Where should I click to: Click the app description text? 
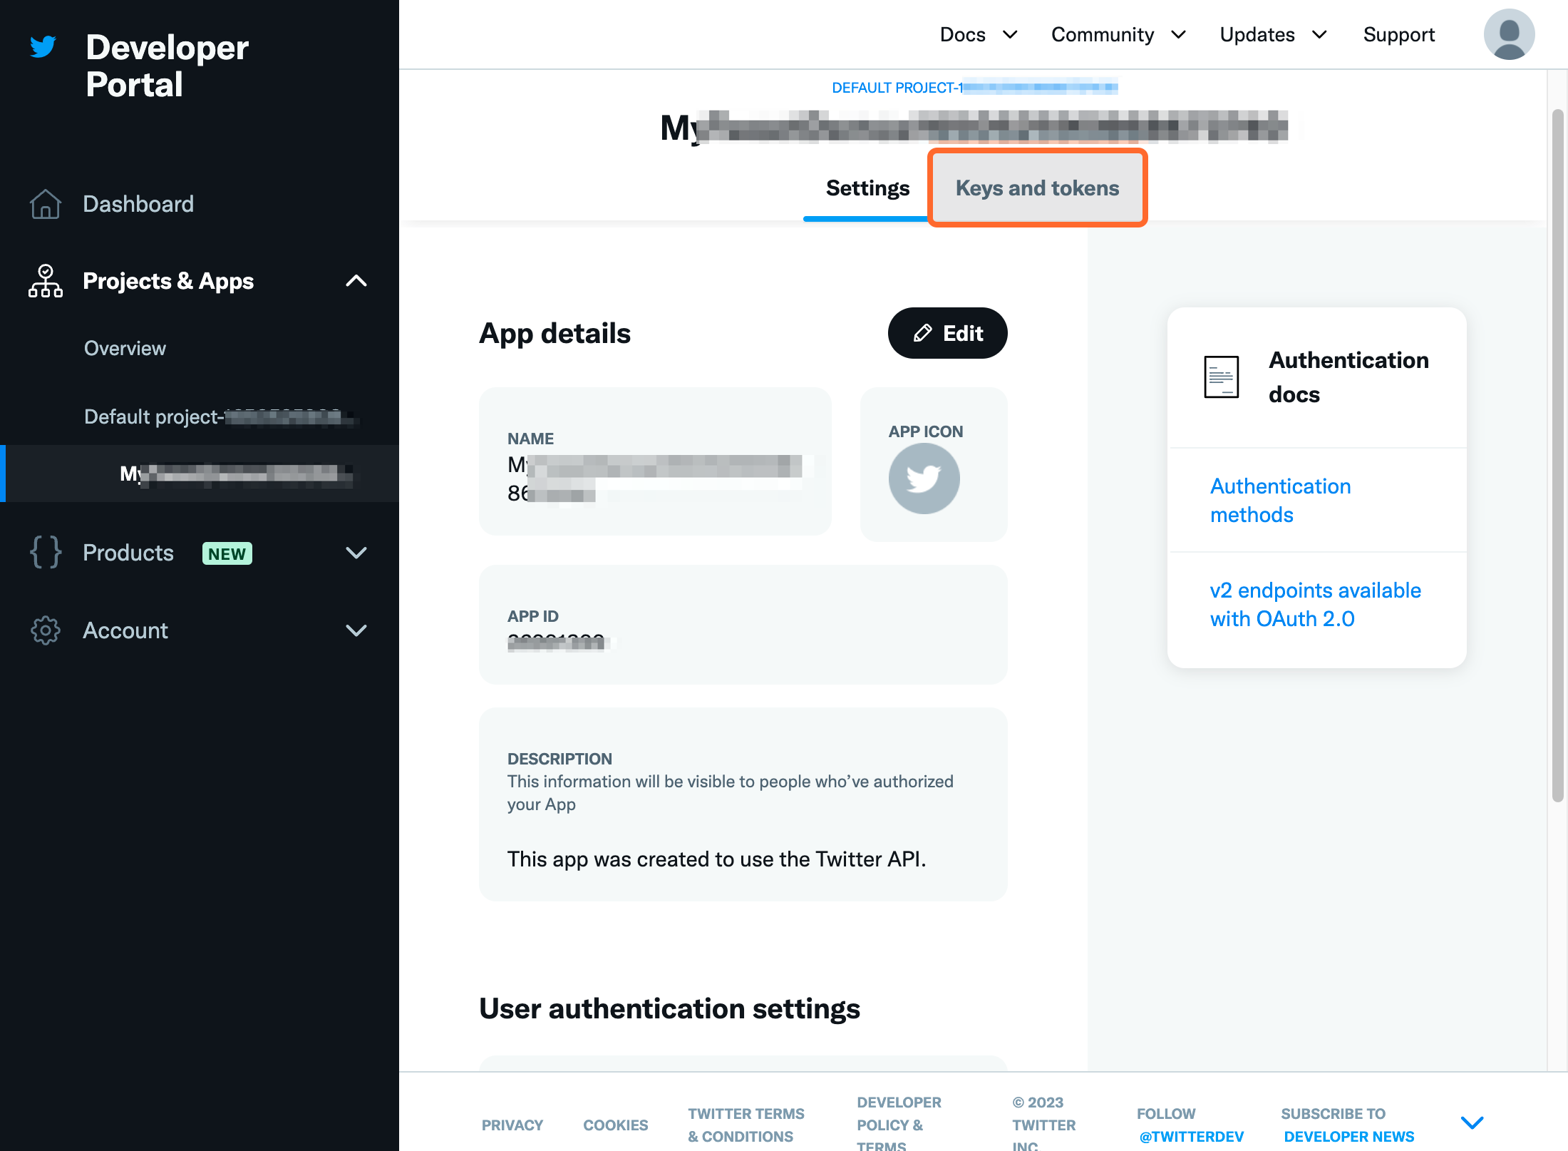(x=716, y=859)
